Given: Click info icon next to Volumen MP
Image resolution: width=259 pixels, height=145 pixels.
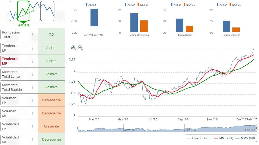Looking at the screenshot, I should (32, 113).
